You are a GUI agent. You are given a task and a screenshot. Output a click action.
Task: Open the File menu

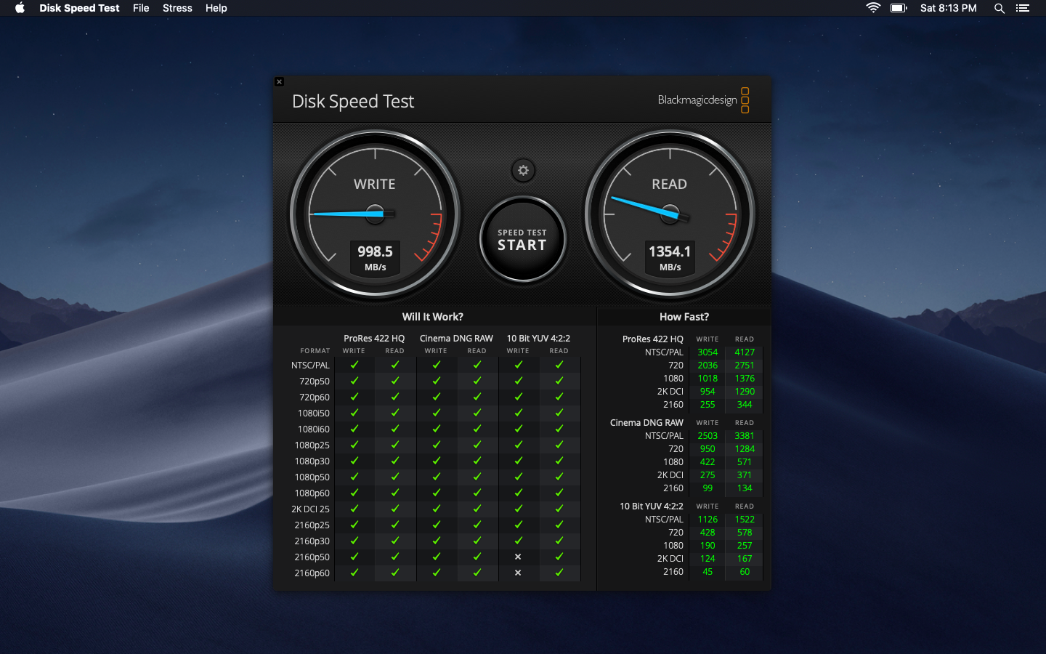click(141, 8)
